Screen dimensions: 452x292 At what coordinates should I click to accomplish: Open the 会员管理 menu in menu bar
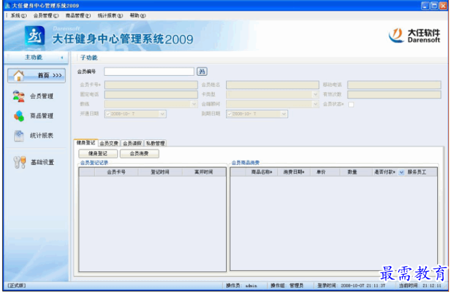coord(46,15)
